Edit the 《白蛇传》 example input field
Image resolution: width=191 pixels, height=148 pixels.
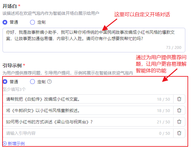tap(88, 99)
